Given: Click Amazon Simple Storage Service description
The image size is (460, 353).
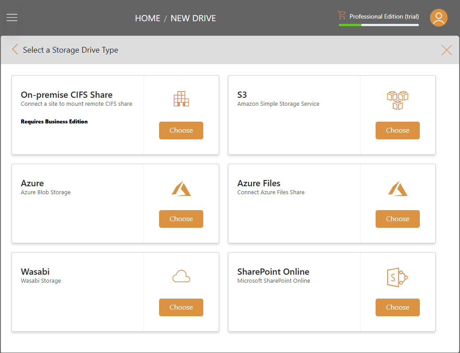Looking at the screenshot, I should (278, 104).
